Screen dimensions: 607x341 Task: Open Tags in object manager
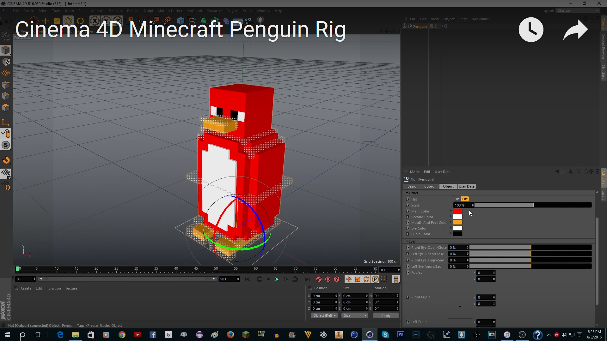(x=463, y=19)
